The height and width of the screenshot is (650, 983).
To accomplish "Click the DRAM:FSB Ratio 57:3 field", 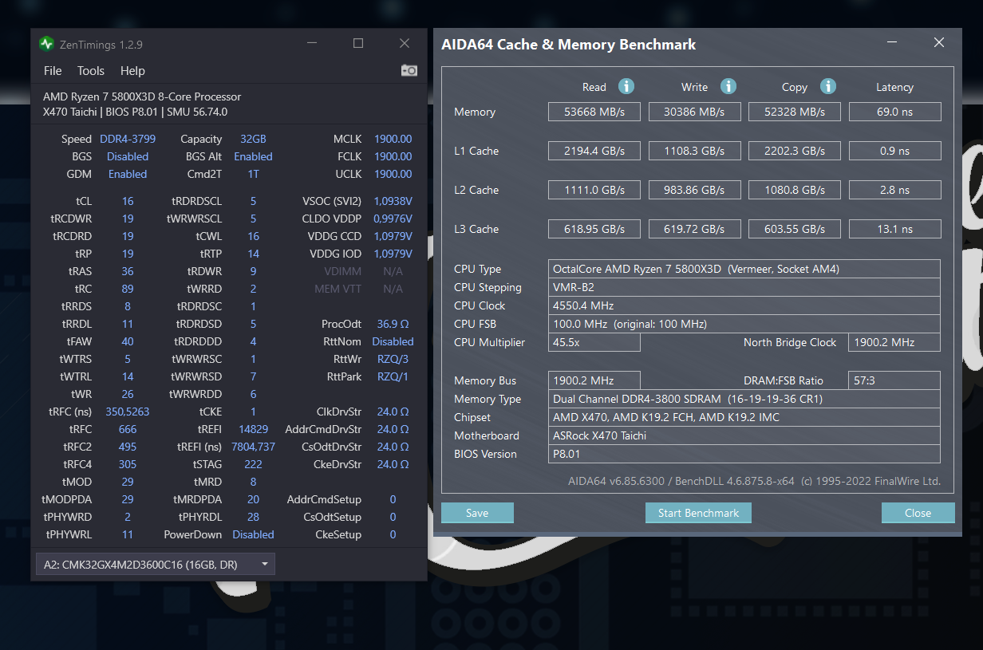I will [x=894, y=380].
